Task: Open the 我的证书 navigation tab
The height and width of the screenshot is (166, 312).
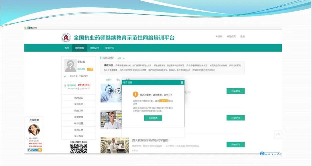Action: pos(95,48)
